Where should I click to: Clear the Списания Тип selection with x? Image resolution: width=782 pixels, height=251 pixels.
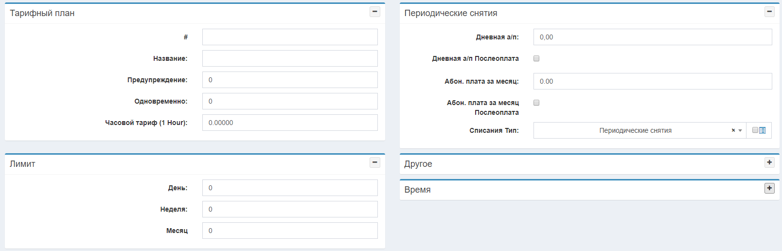[733, 130]
